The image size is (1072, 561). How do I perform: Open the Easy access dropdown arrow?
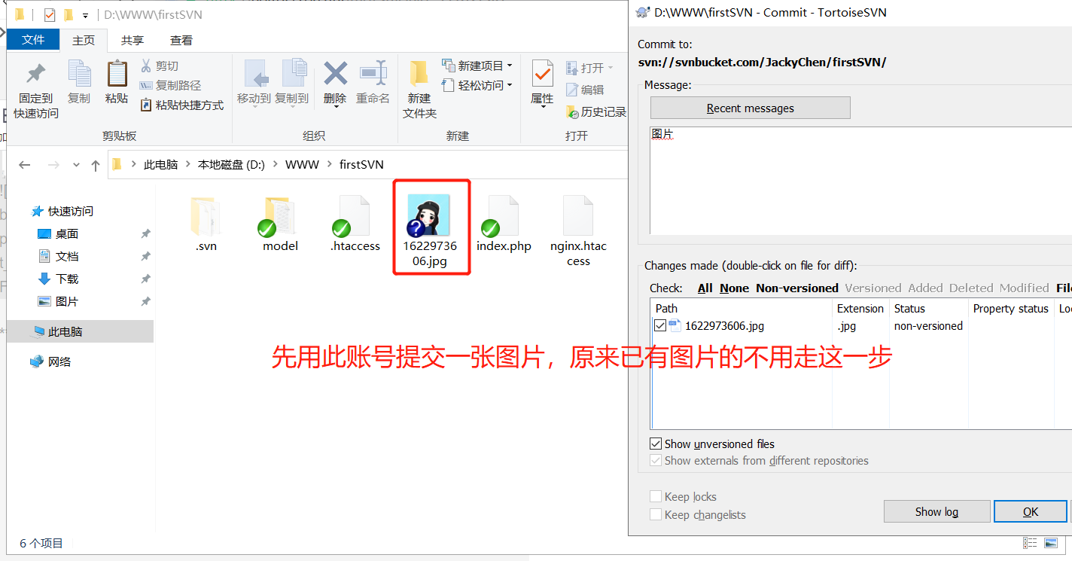point(510,85)
